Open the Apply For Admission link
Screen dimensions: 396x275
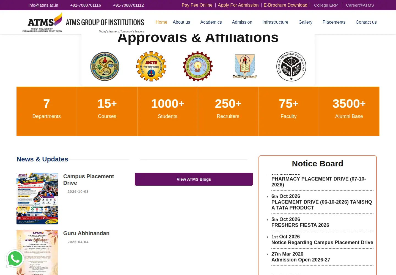pos(238,5)
